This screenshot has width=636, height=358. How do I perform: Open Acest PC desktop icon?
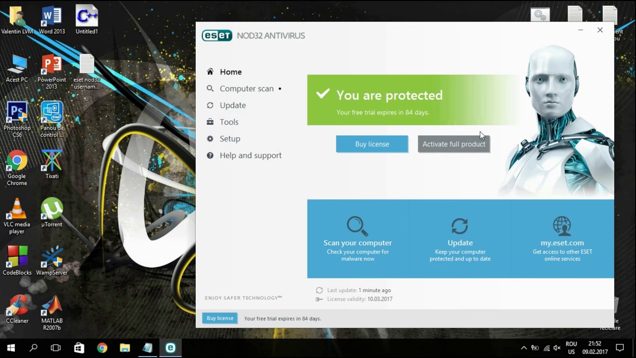coord(17,69)
